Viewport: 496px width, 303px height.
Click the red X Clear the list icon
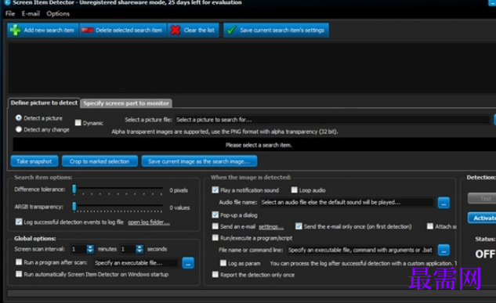pos(176,30)
